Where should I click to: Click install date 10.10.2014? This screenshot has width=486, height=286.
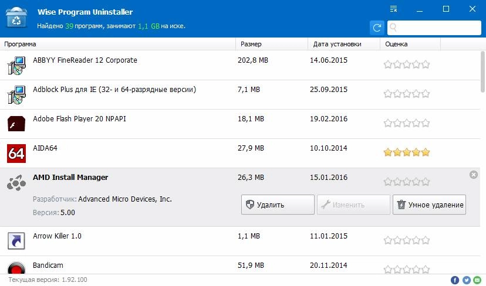(329, 148)
